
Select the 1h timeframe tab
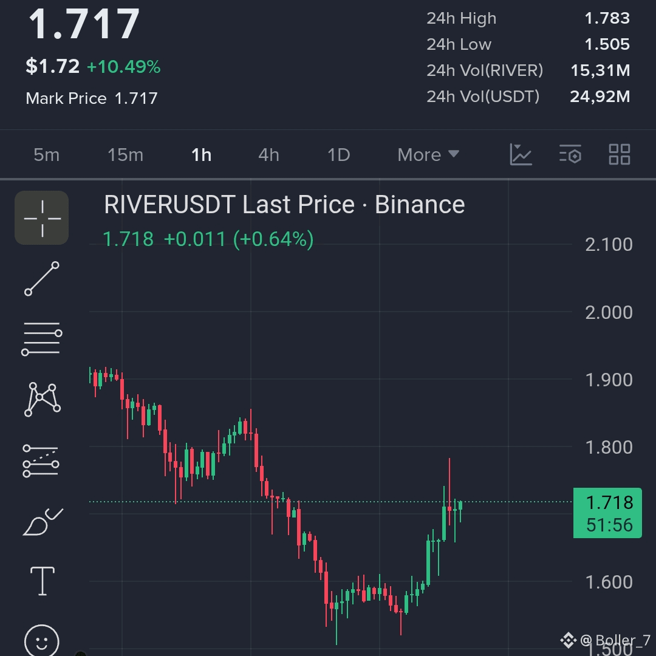click(201, 155)
